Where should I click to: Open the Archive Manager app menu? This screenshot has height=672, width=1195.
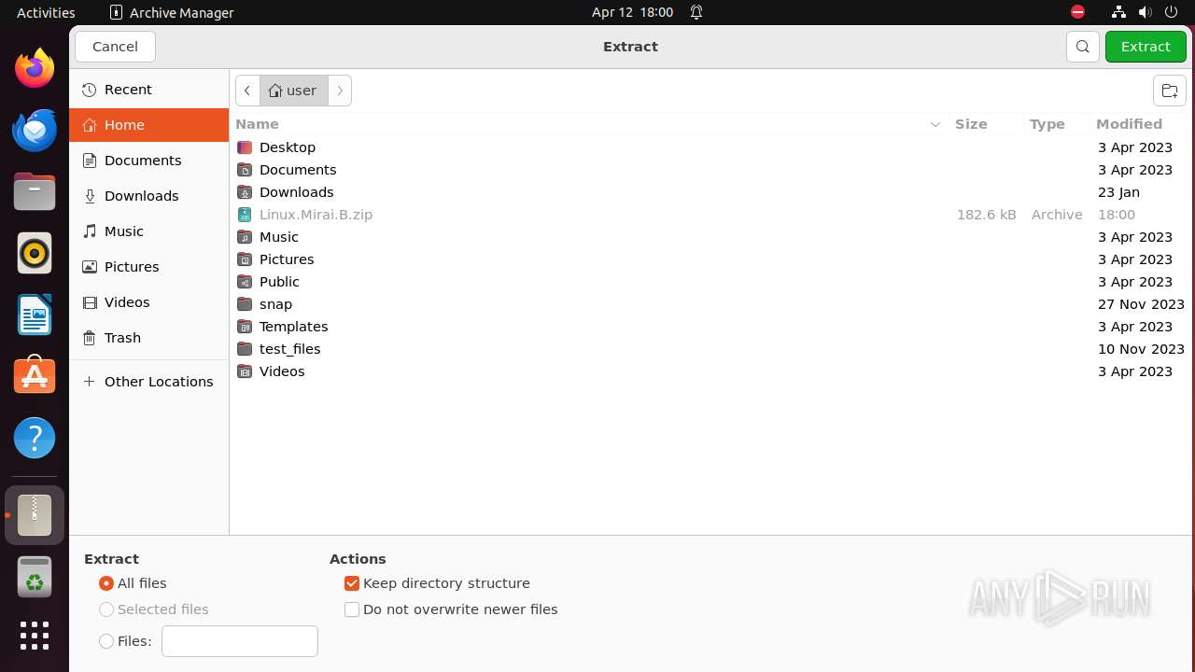click(x=172, y=12)
